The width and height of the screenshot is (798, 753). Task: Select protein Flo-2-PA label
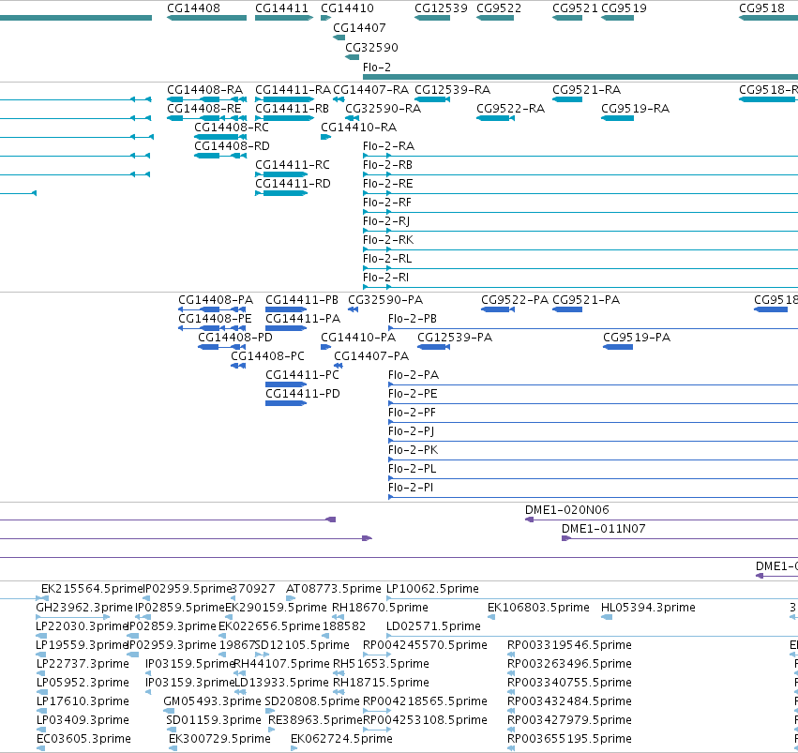(414, 375)
